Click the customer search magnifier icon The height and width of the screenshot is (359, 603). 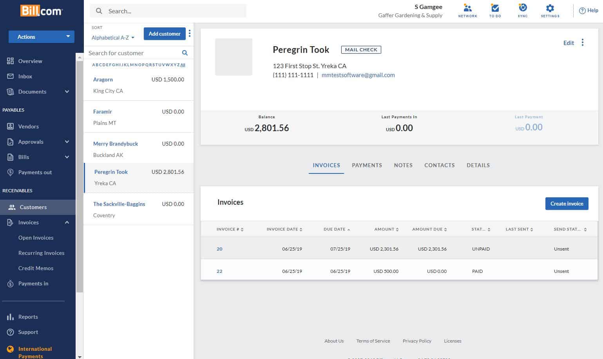pyautogui.click(x=185, y=53)
